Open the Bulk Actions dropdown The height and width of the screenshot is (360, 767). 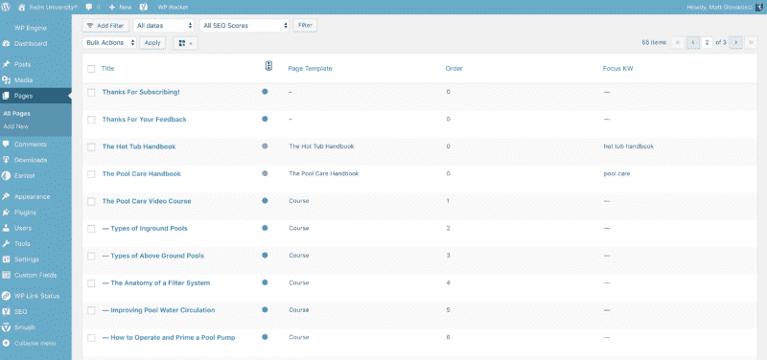pyautogui.click(x=109, y=42)
